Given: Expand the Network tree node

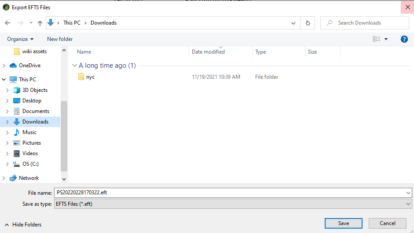Looking at the screenshot, I should pyautogui.click(x=4, y=178).
